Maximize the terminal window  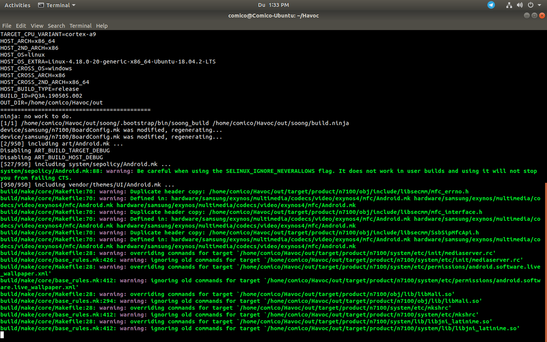534,16
